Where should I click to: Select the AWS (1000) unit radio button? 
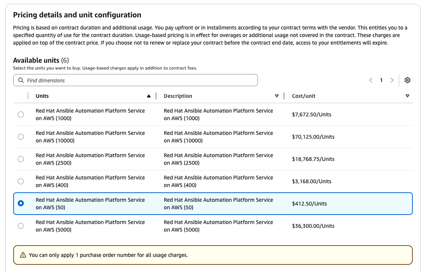(21, 114)
